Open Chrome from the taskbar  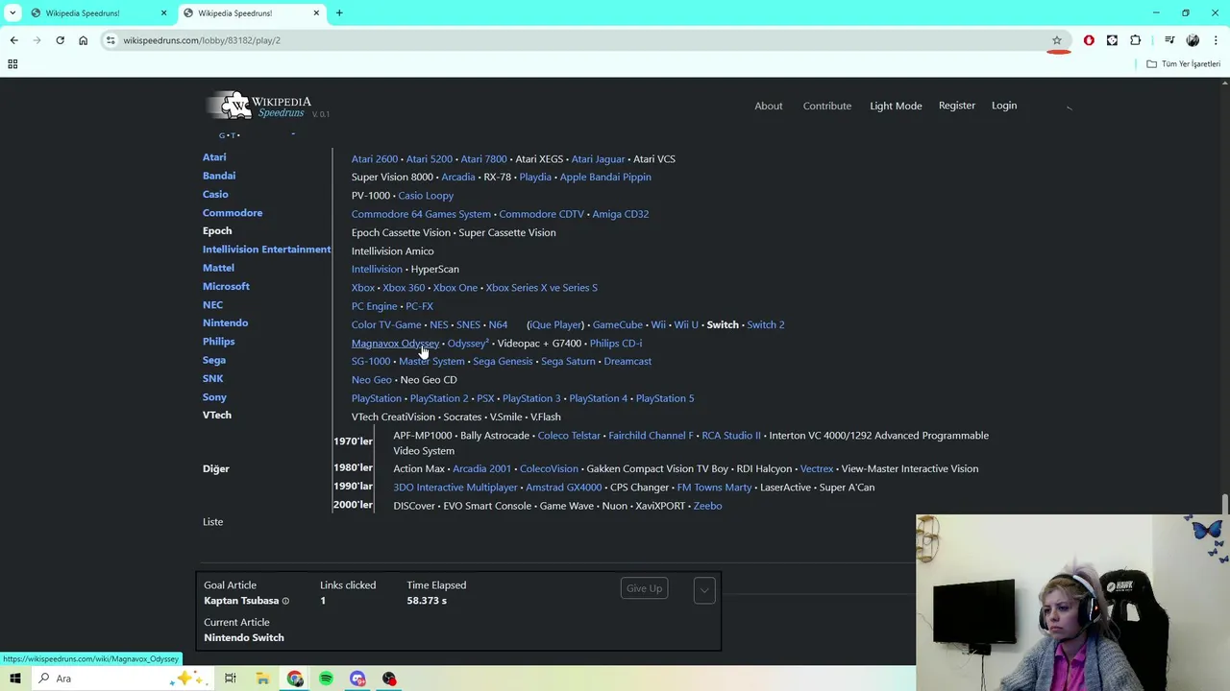(x=295, y=679)
